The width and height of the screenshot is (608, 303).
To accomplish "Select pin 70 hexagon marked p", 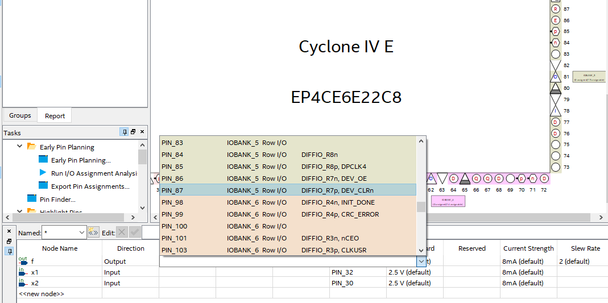I will click(x=522, y=179).
